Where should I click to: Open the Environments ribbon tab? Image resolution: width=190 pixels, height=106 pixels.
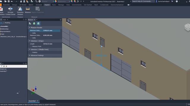[77, 5]
